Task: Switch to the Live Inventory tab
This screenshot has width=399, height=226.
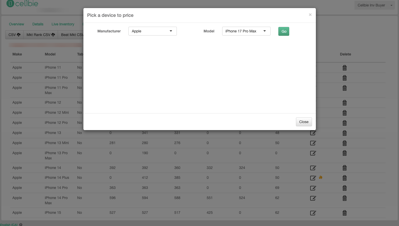Action: click(x=63, y=24)
